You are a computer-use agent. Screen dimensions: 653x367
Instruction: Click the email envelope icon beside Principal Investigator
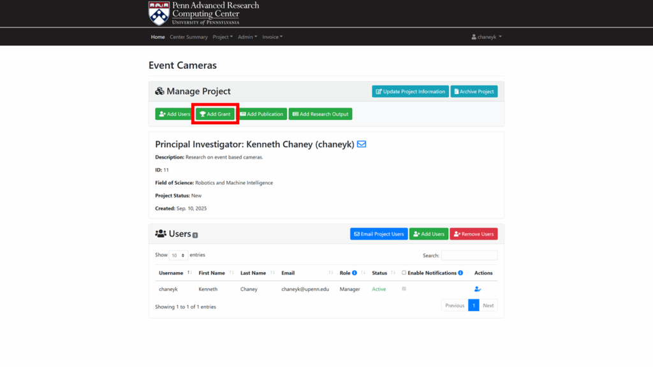point(362,145)
